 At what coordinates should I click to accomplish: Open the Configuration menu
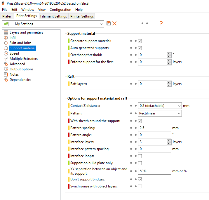(60, 10)
